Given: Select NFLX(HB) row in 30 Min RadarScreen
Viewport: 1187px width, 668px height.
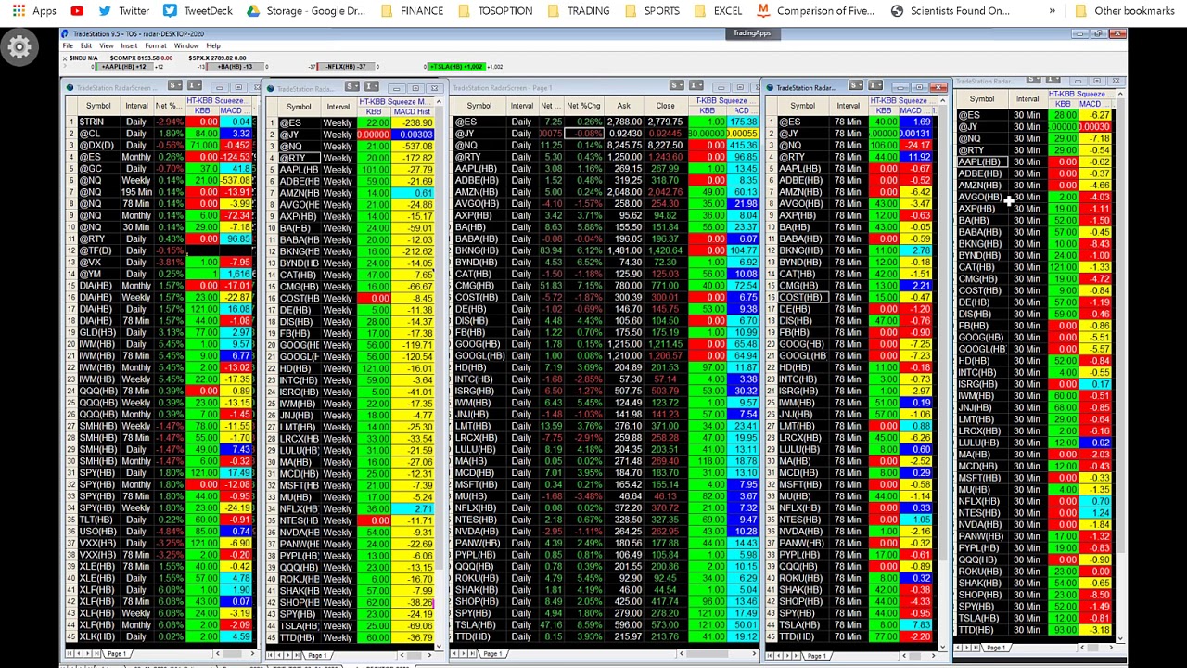Looking at the screenshot, I should click(x=1033, y=501).
